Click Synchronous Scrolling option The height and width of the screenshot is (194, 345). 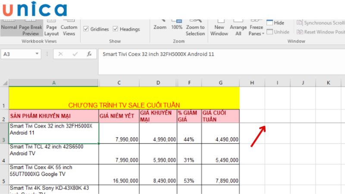pyautogui.click(x=321, y=23)
